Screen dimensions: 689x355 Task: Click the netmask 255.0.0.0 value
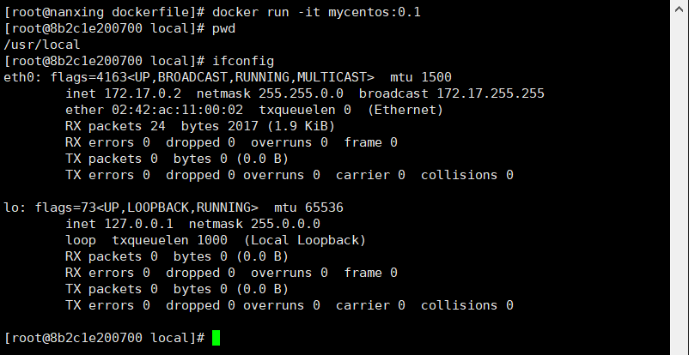click(285, 224)
